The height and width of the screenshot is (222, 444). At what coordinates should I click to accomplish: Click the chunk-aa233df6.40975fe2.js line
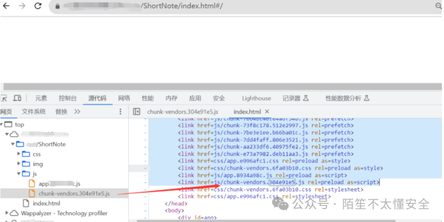[x=266, y=147]
